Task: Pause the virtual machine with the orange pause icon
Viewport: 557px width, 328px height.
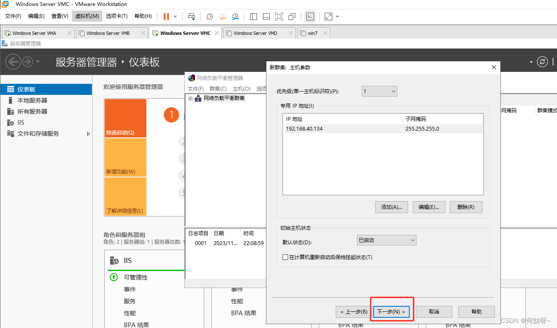Action: click(166, 17)
